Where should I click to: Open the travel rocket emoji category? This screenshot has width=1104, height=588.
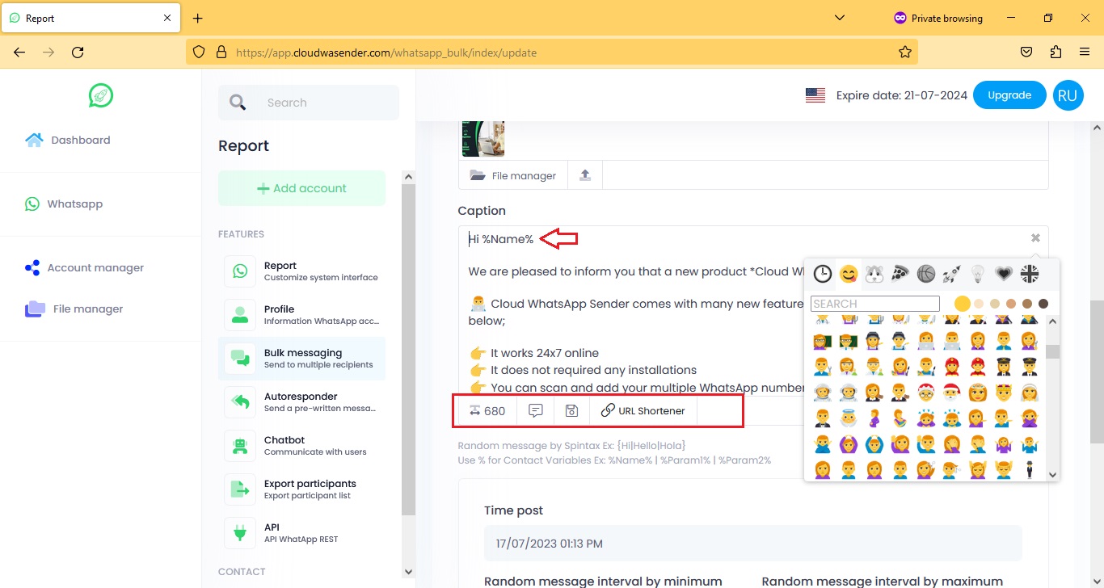click(x=951, y=274)
